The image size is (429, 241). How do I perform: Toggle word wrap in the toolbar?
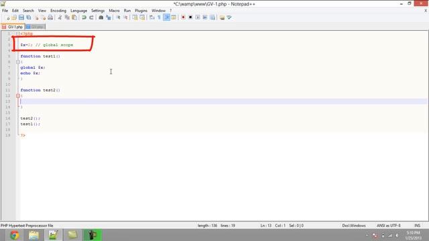point(152,17)
